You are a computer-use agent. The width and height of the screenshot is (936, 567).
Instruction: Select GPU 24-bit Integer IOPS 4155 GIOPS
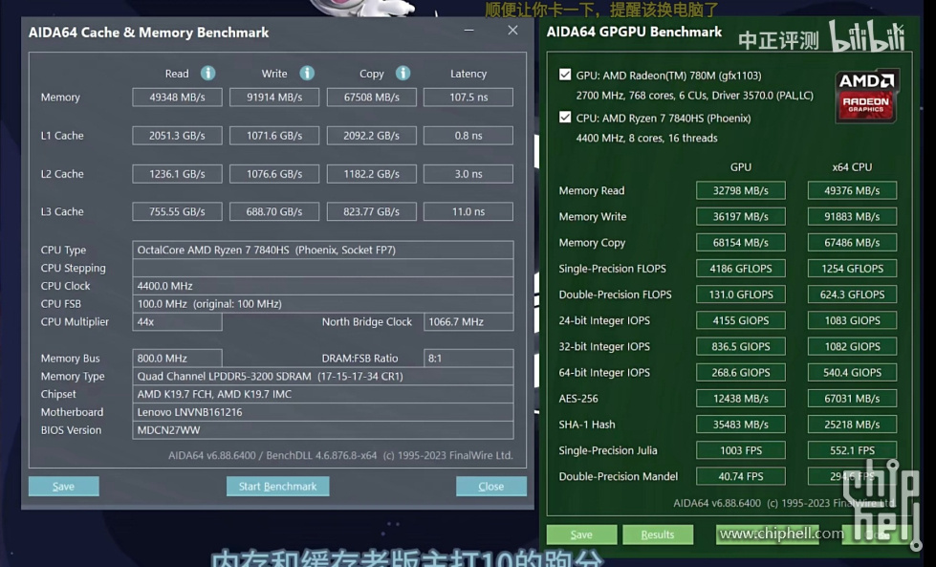point(741,320)
